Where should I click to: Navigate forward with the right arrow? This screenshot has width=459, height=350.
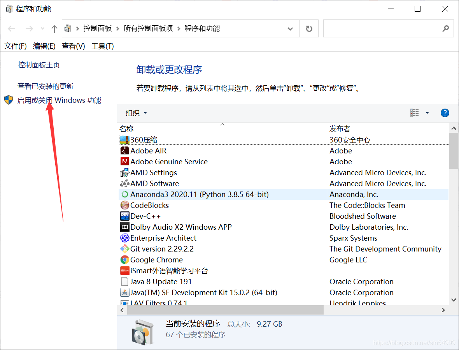[x=29, y=28]
